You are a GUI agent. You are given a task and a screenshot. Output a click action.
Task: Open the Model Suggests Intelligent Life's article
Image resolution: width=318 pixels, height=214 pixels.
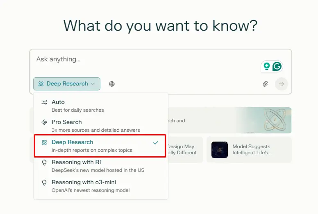click(x=252, y=150)
